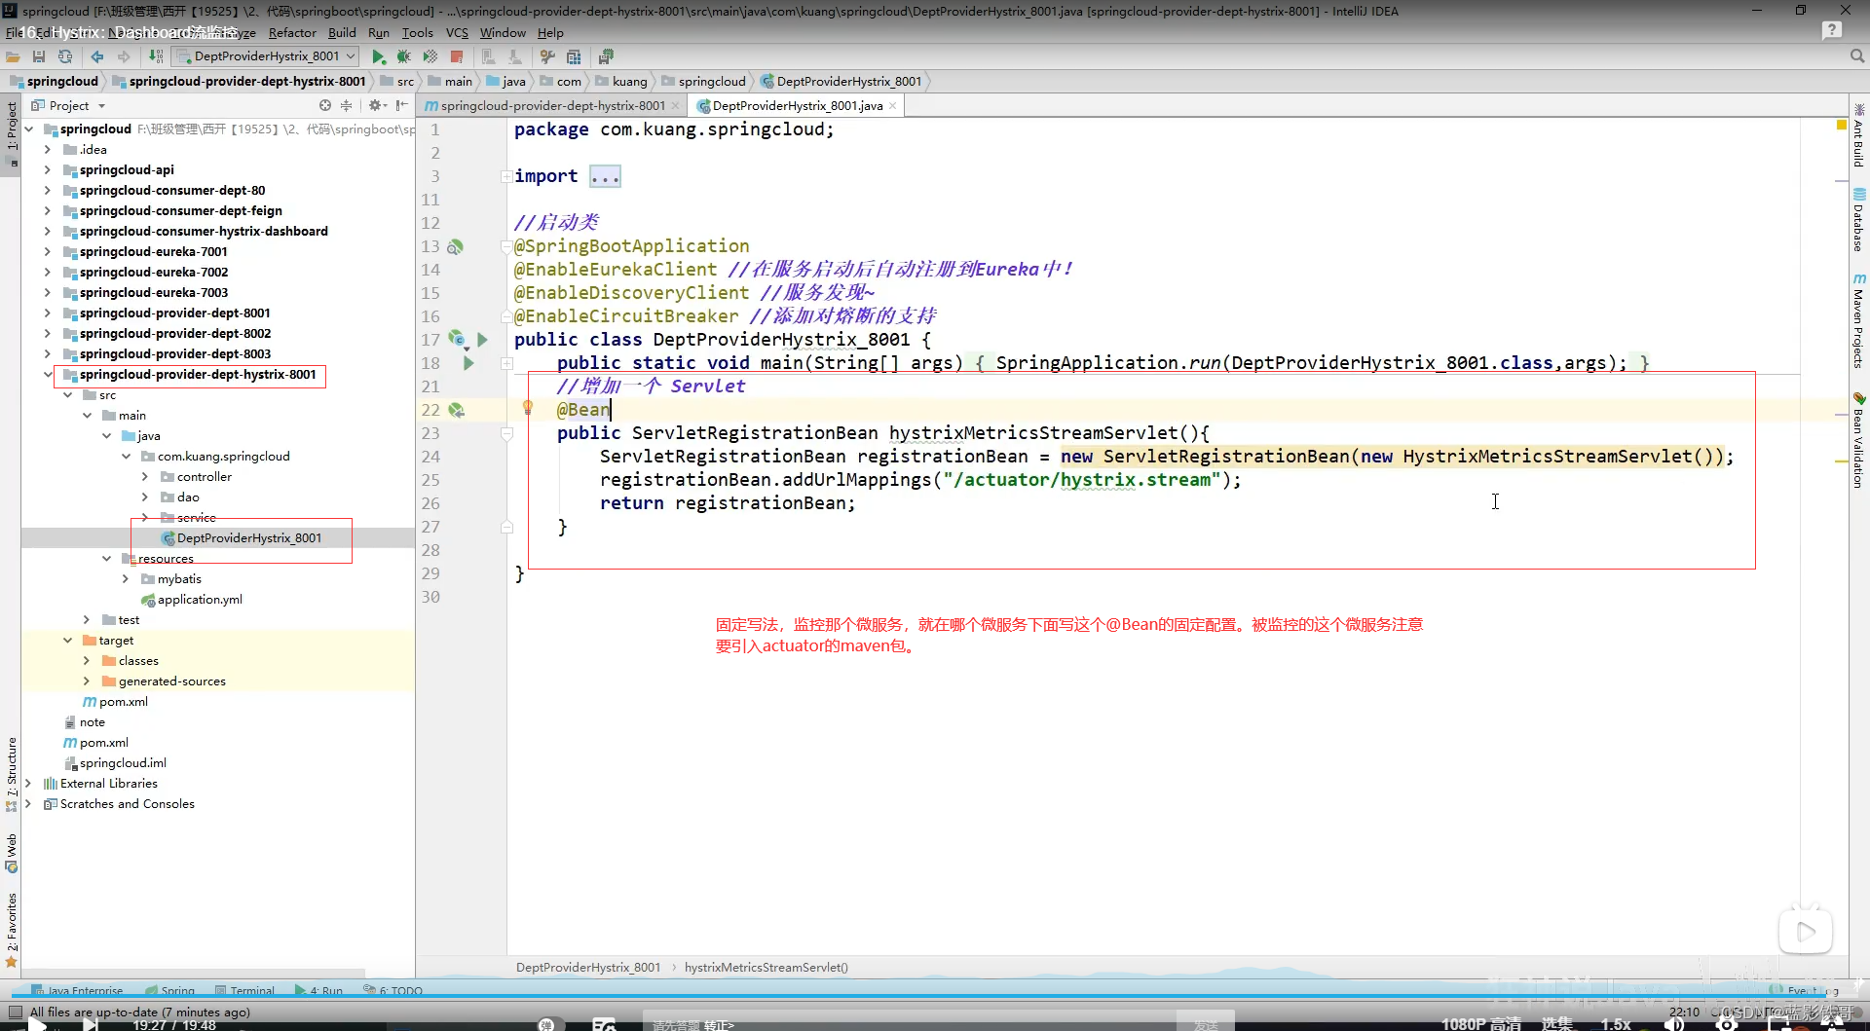
Task: Open the Build menu
Action: pyautogui.click(x=342, y=33)
